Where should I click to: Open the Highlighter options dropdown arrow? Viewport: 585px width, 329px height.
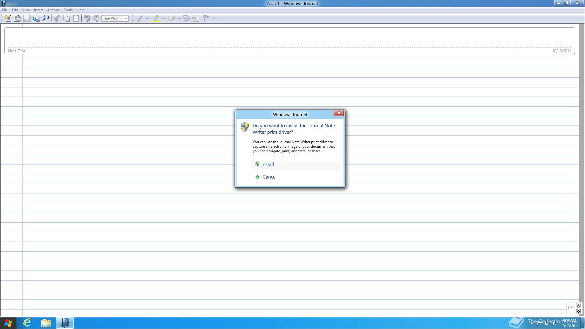[x=164, y=18]
